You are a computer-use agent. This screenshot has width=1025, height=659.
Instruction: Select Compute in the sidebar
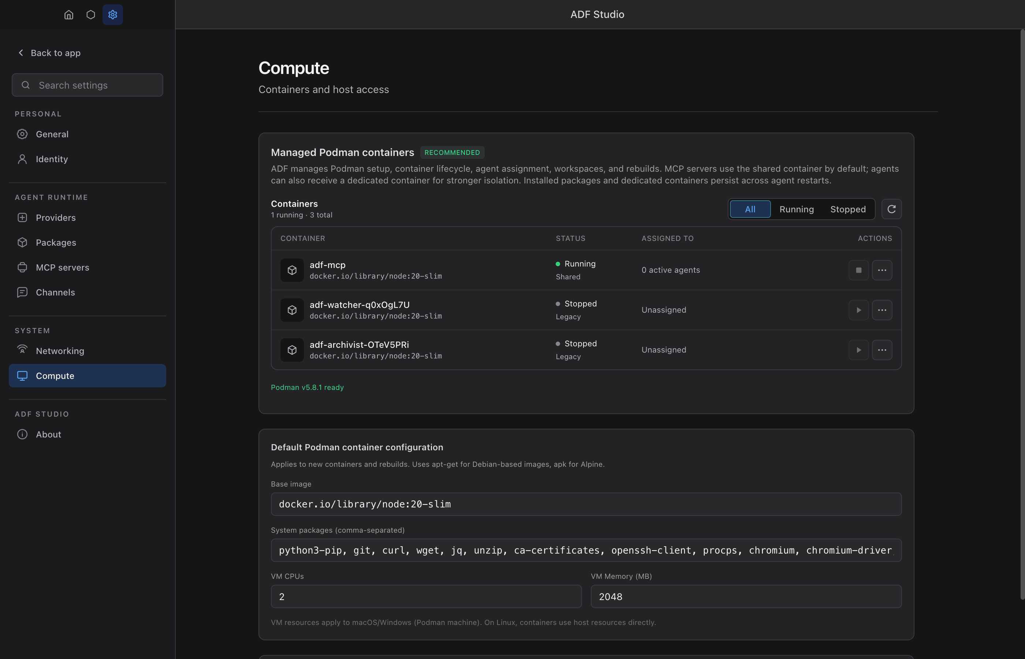pos(87,376)
